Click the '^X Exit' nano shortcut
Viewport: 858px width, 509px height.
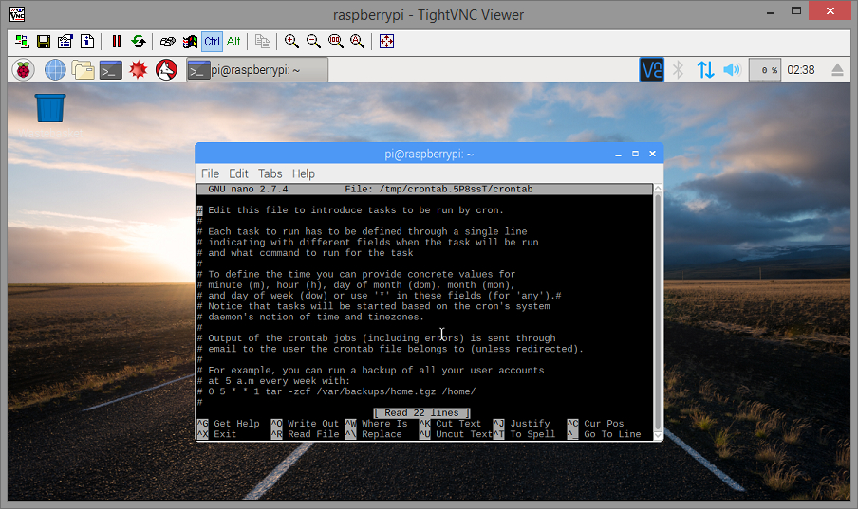216,434
